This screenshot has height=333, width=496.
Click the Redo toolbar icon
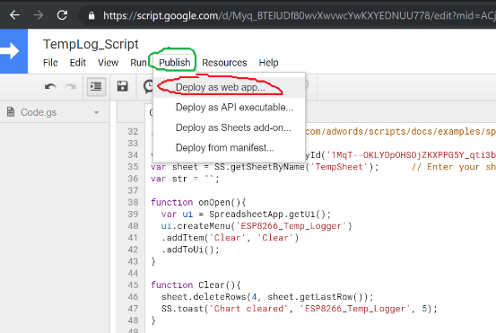pos(70,86)
